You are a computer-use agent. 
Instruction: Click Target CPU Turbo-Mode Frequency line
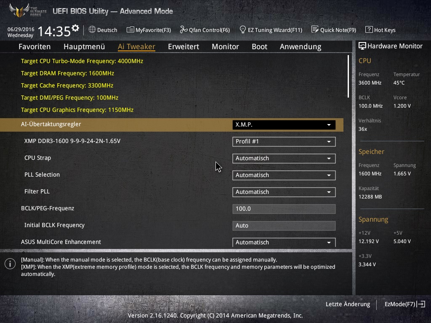coord(82,61)
